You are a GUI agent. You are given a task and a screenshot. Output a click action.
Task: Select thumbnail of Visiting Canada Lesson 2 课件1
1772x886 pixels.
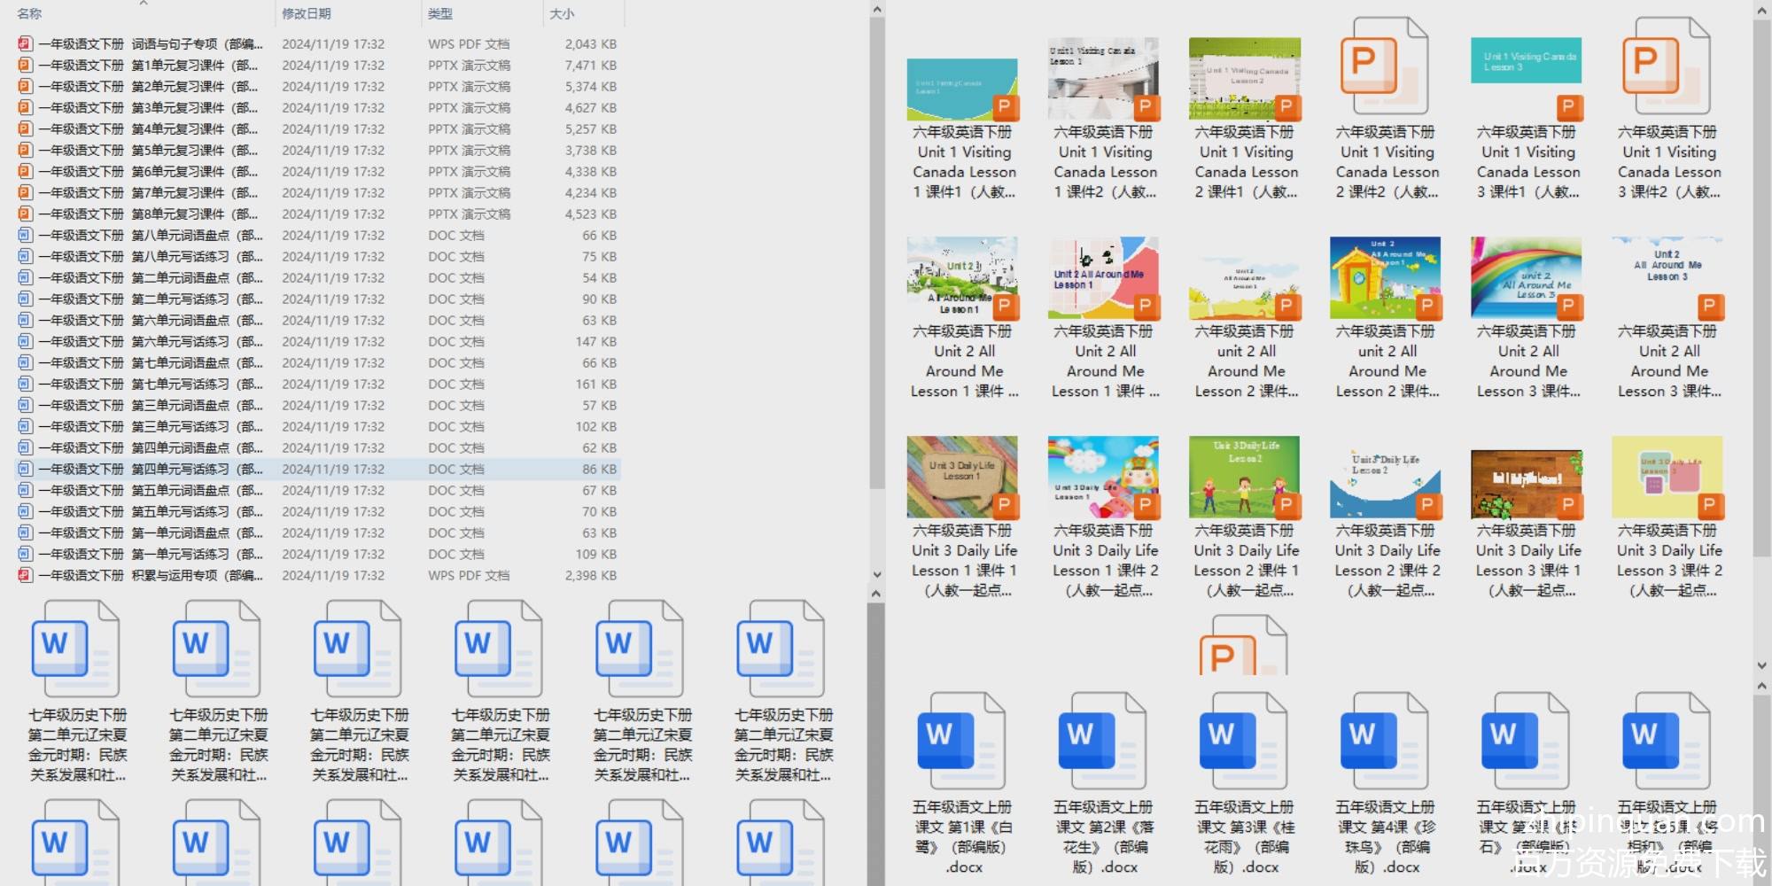pos(1244,78)
